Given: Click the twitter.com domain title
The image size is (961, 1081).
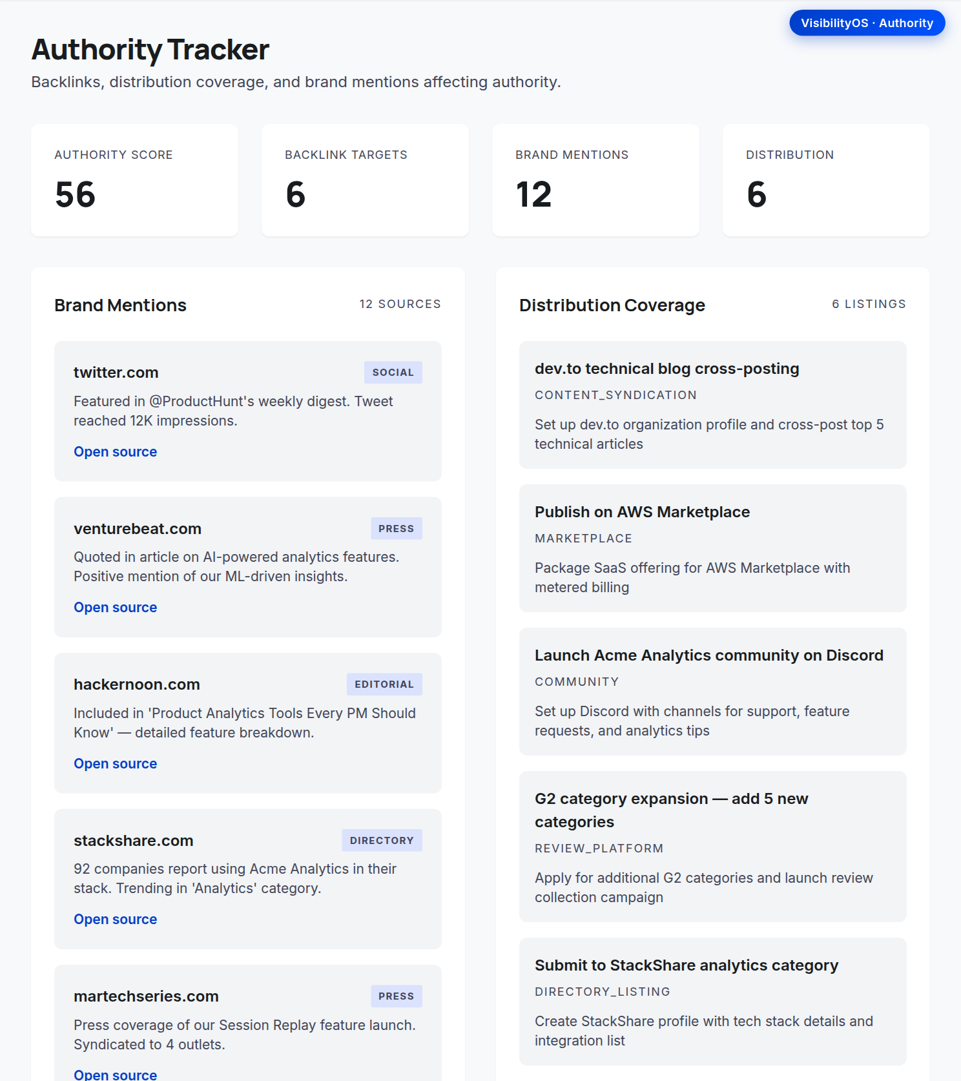Looking at the screenshot, I should [116, 373].
